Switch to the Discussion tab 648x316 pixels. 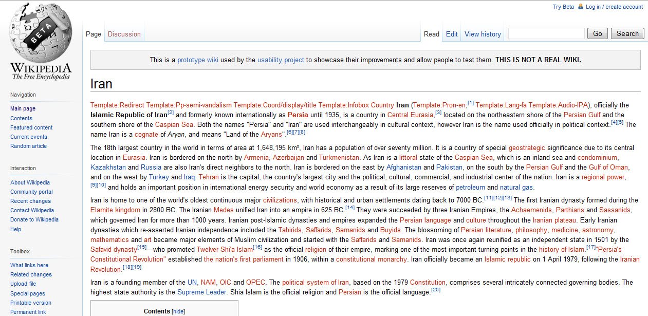coord(124,34)
